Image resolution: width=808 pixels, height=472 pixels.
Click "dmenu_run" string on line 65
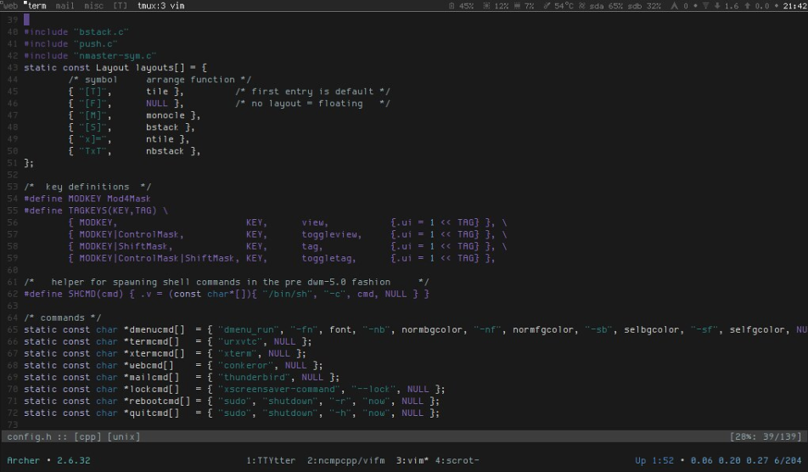248,329
